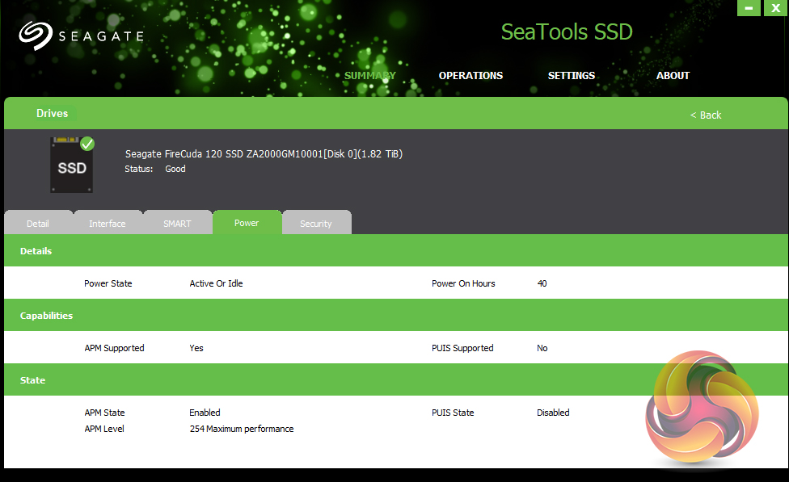Switch to the Detail tab
This screenshot has height=482, width=789.
click(38, 223)
